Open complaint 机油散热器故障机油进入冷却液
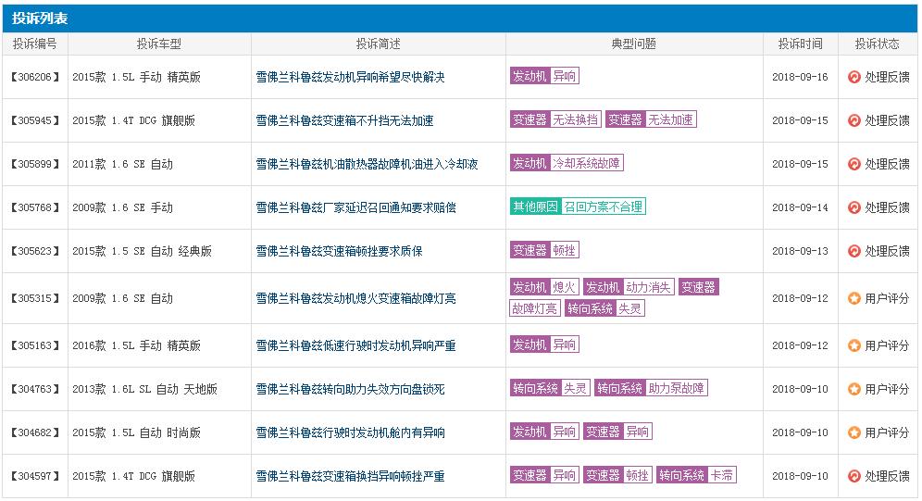 367,164
